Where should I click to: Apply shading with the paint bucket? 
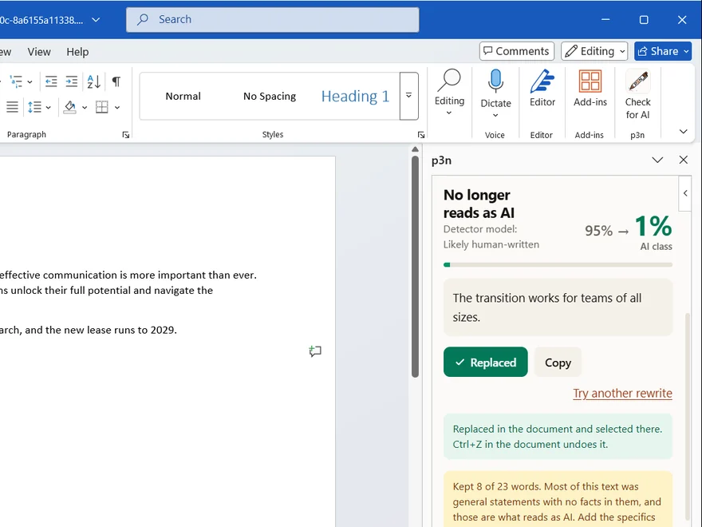[70, 107]
